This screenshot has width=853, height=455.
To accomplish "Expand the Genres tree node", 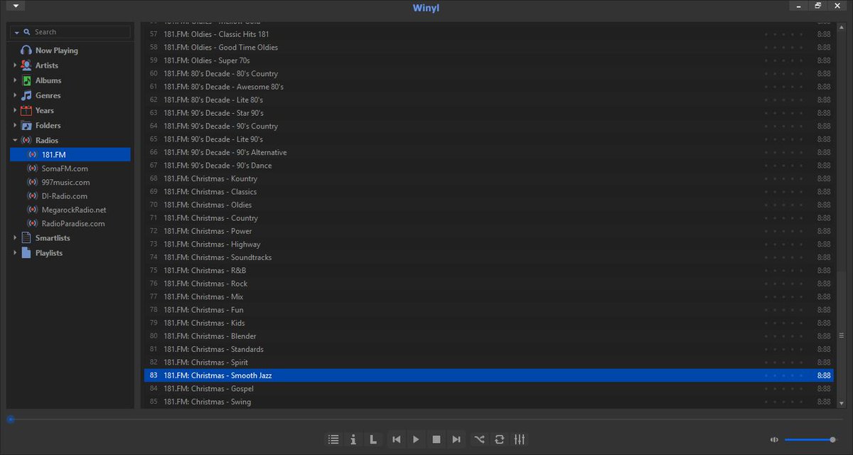I will click(x=15, y=95).
